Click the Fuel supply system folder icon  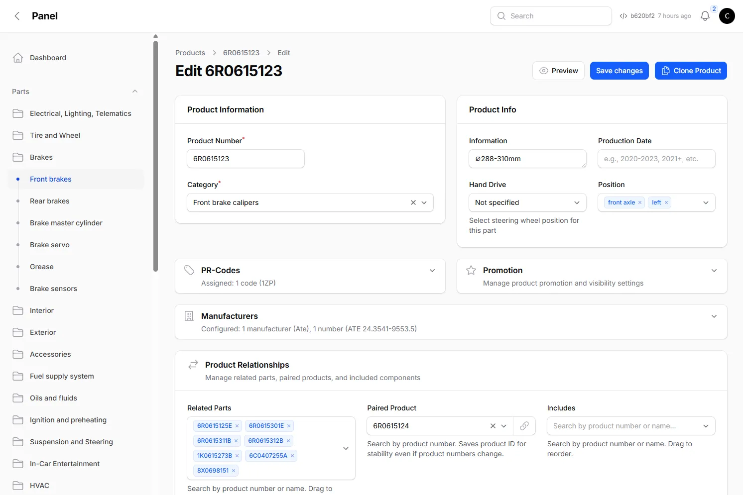pos(18,376)
